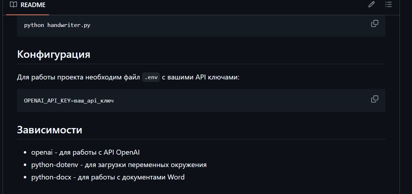Open the README tab
The image size is (412, 194).
click(28, 5)
